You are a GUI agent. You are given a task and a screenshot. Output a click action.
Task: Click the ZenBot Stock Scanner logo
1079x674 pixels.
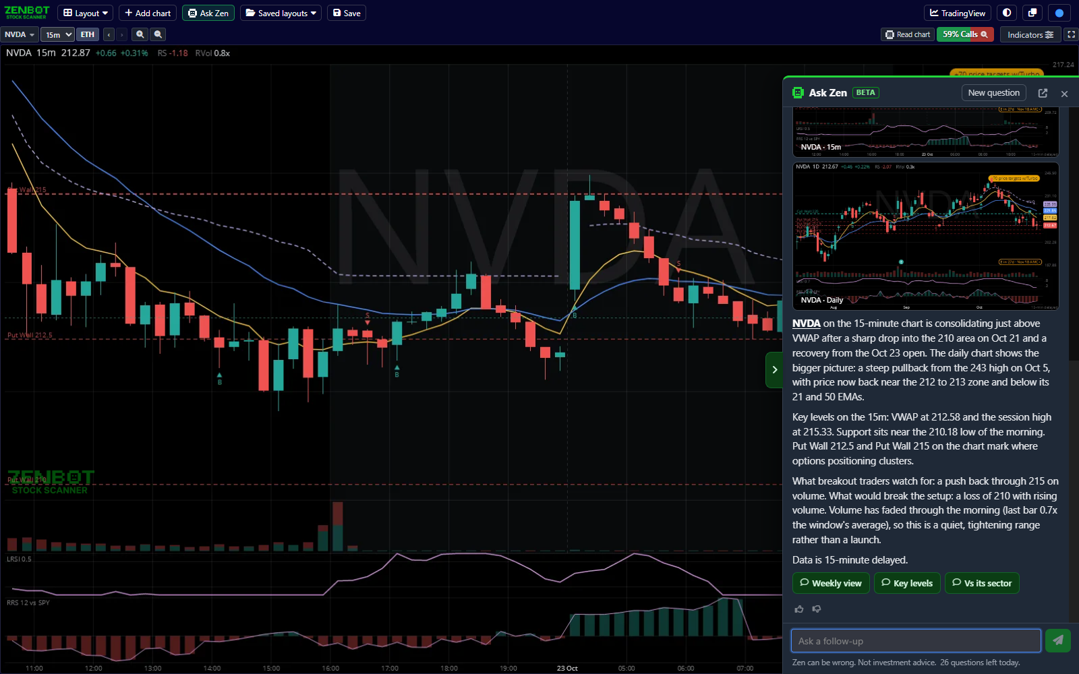click(x=27, y=12)
